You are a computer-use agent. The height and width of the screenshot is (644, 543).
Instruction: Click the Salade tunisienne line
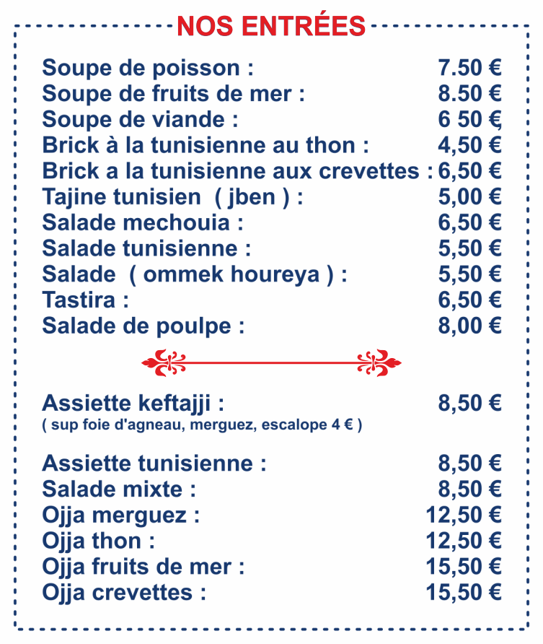271,248
